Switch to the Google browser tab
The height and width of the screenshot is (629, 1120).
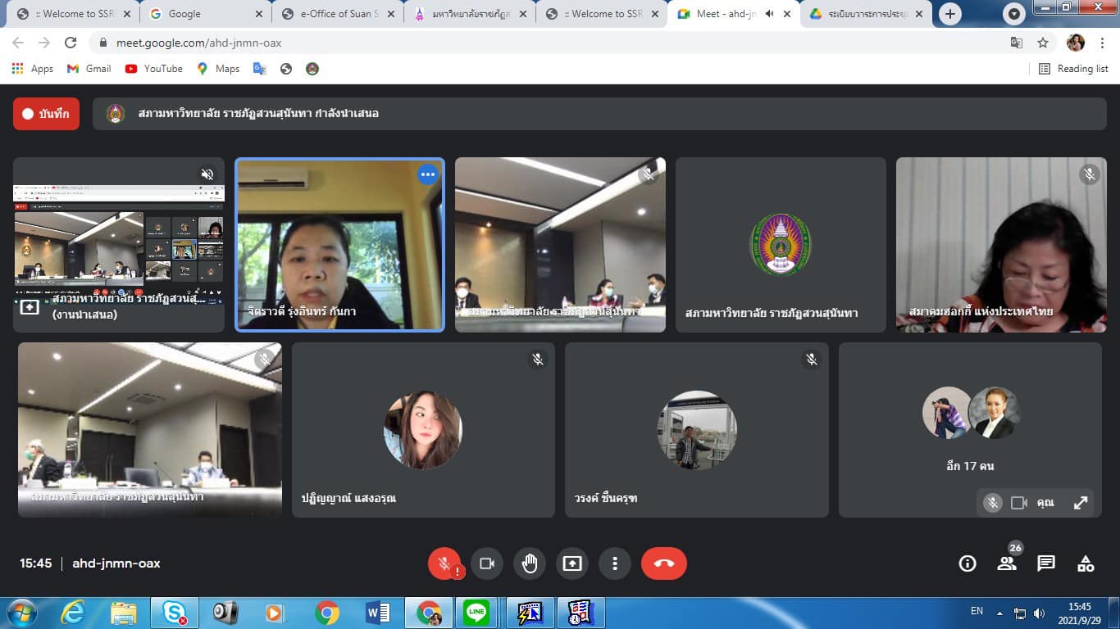pos(200,14)
